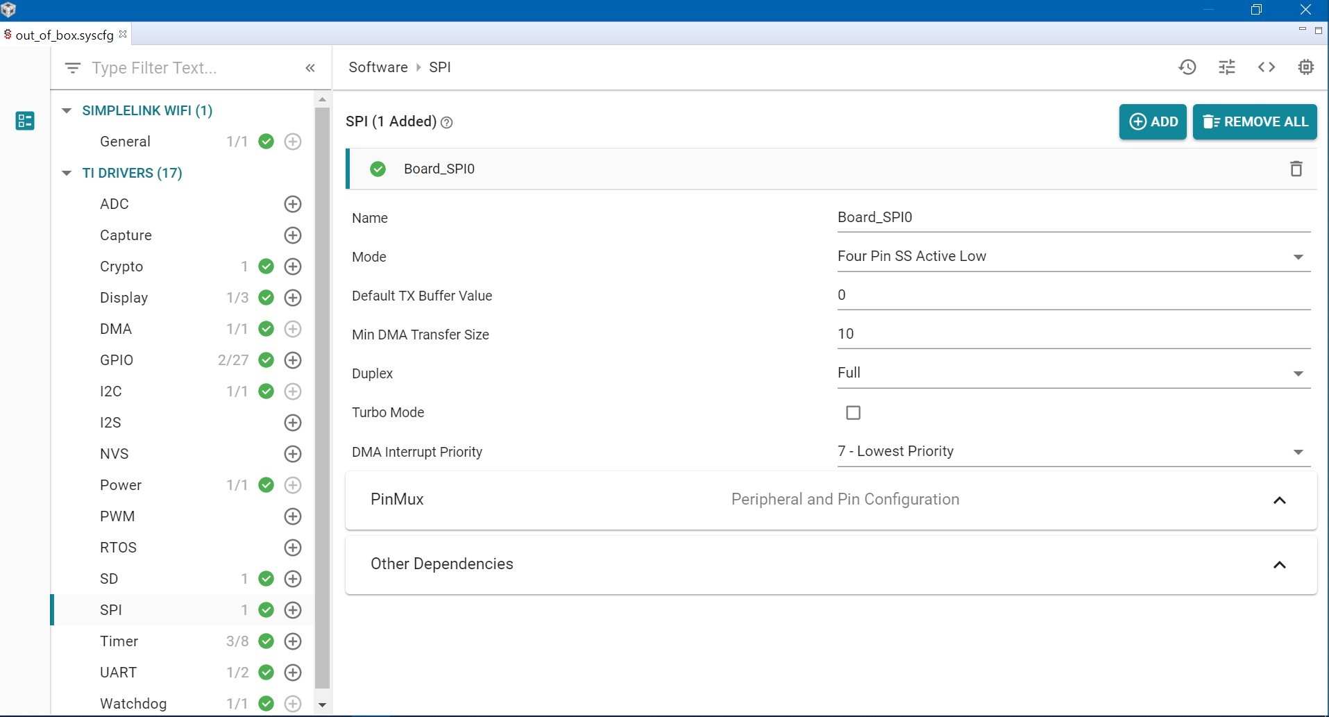The width and height of the screenshot is (1329, 717).
Task: Delete Board_SPI0 using trash icon
Action: (1296, 169)
